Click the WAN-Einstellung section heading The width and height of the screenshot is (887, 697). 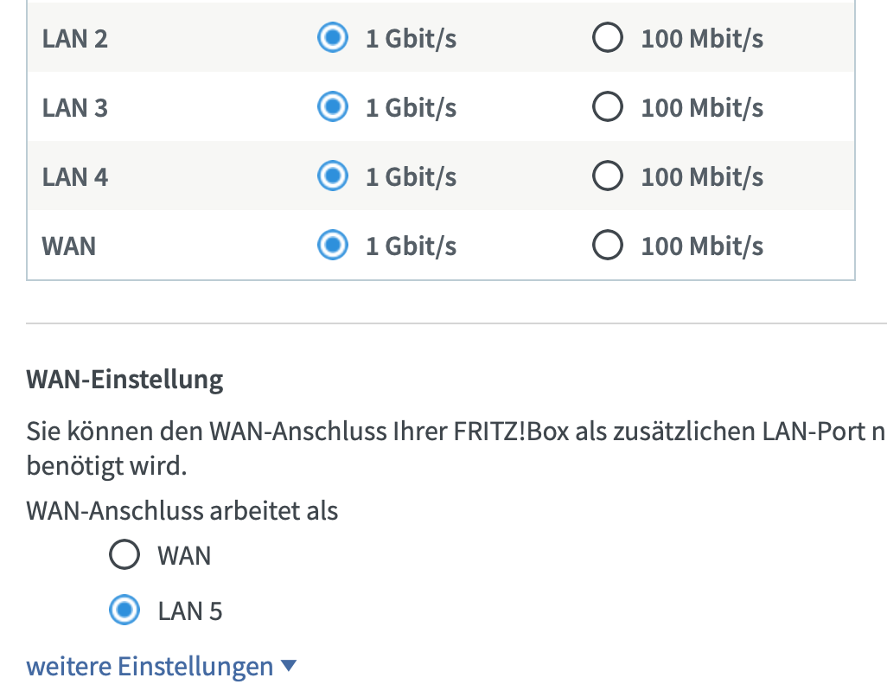124,379
